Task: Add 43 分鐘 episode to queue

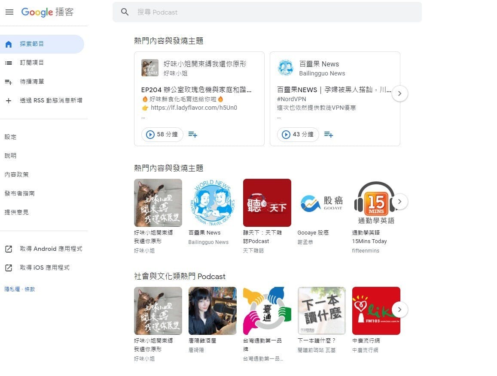Action: [x=329, y=135]
